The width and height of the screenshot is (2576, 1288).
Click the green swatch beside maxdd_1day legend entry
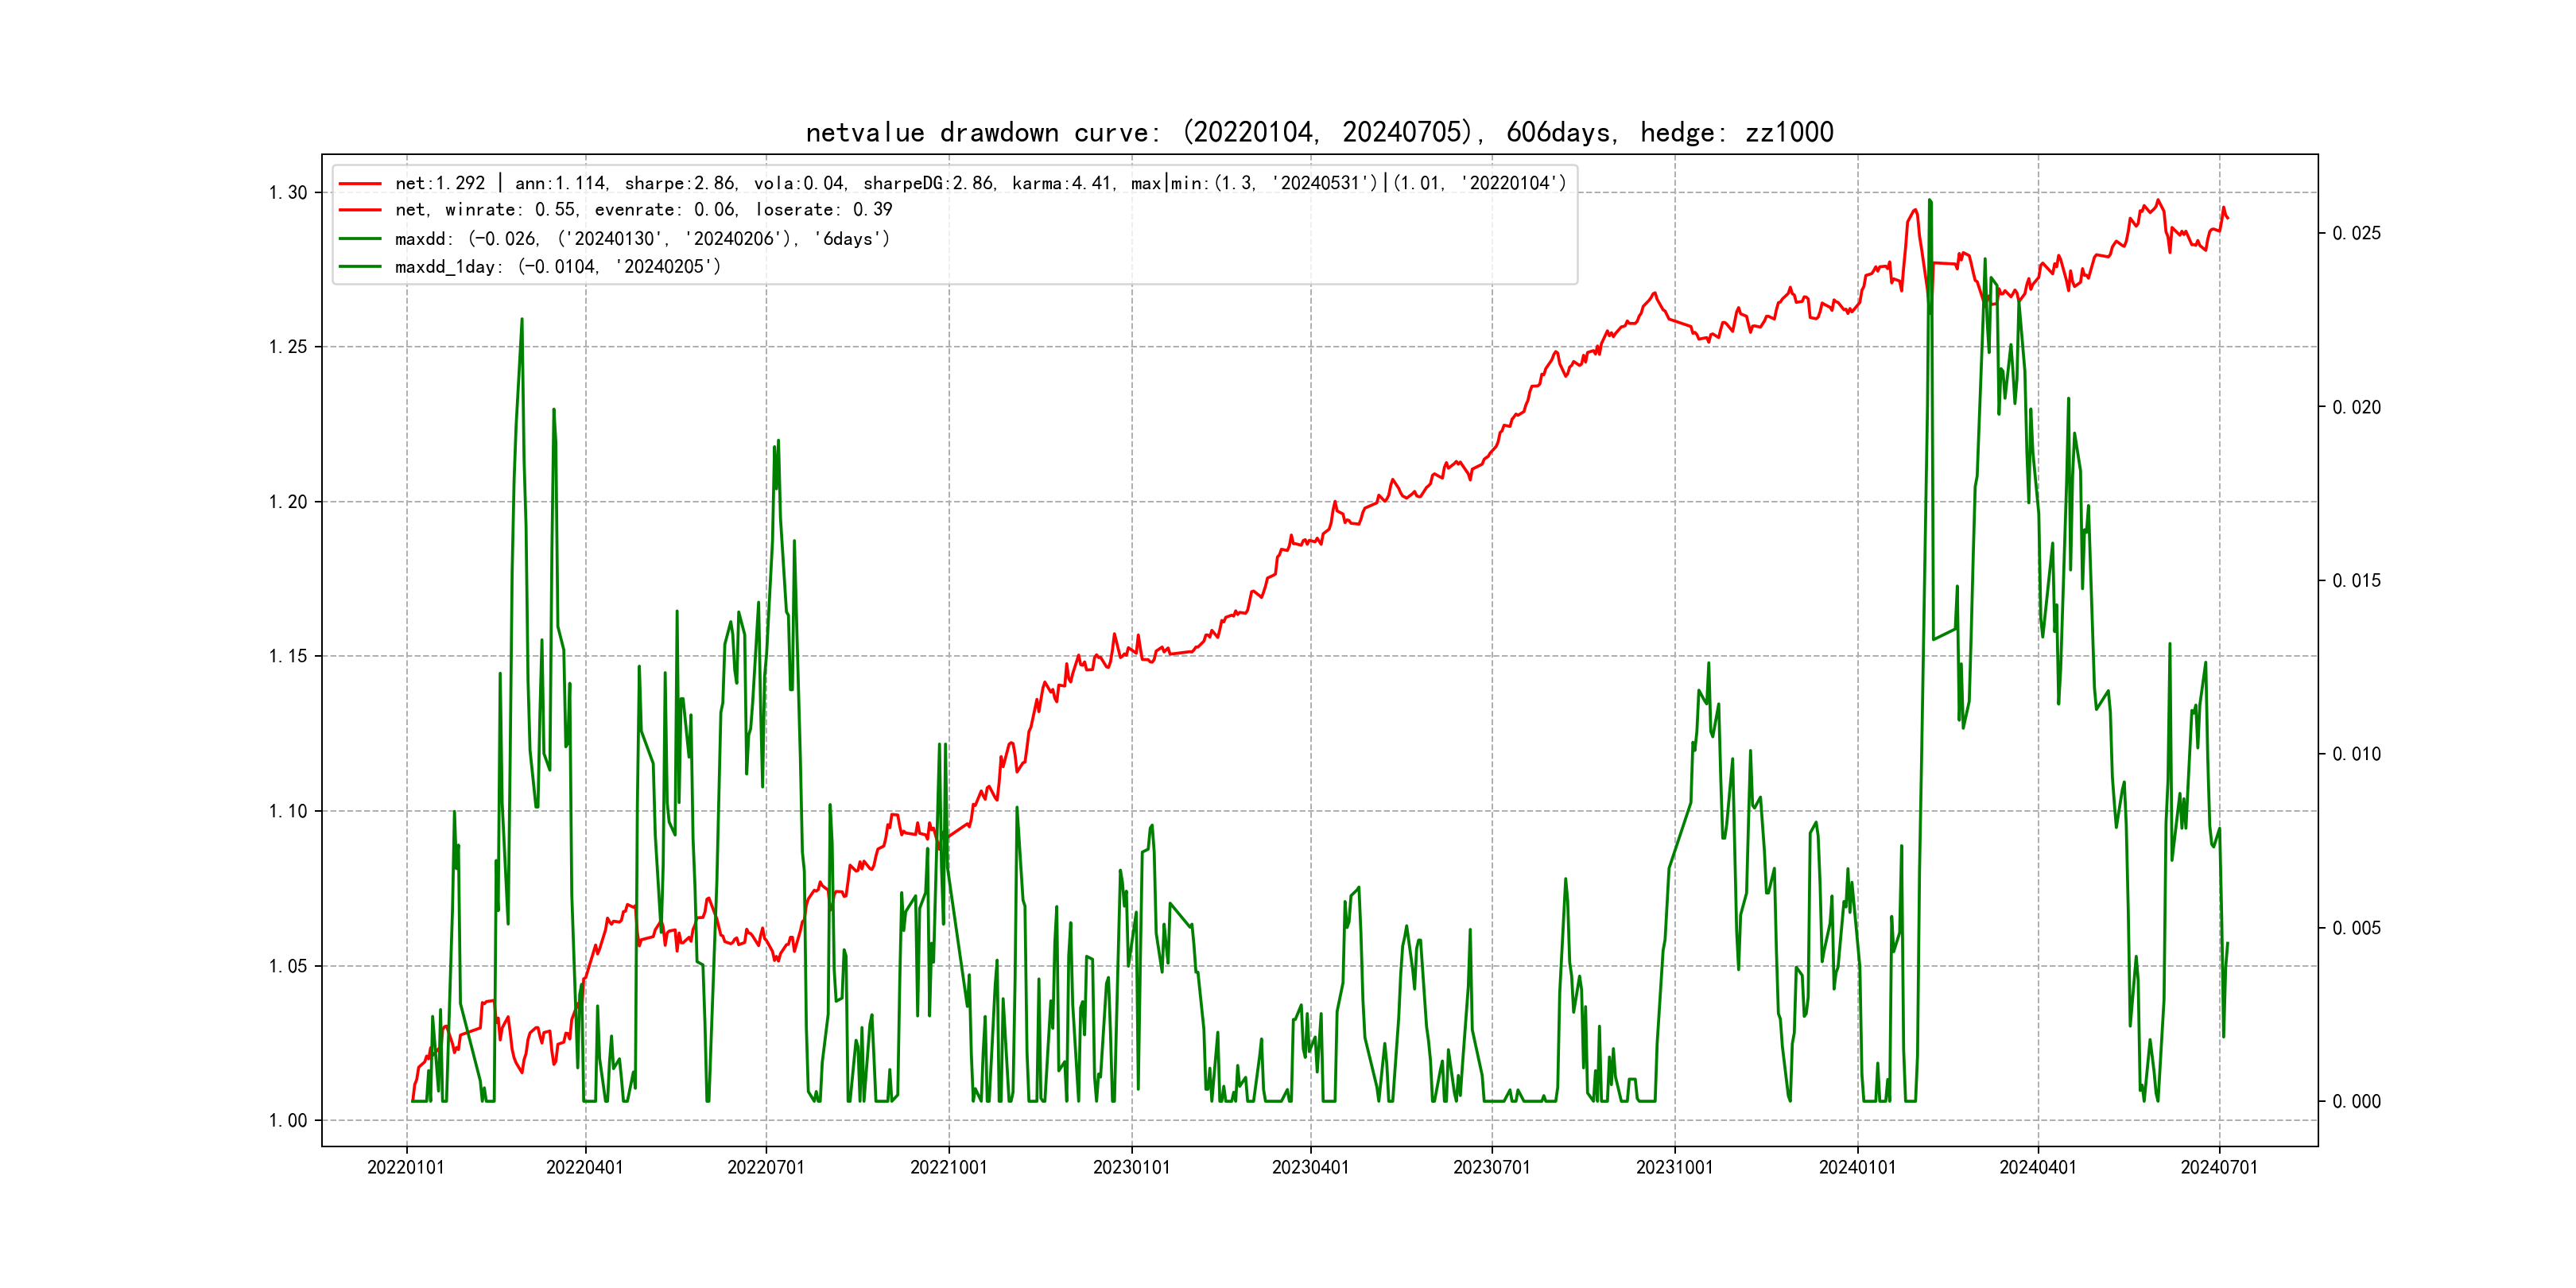(360, 267)
